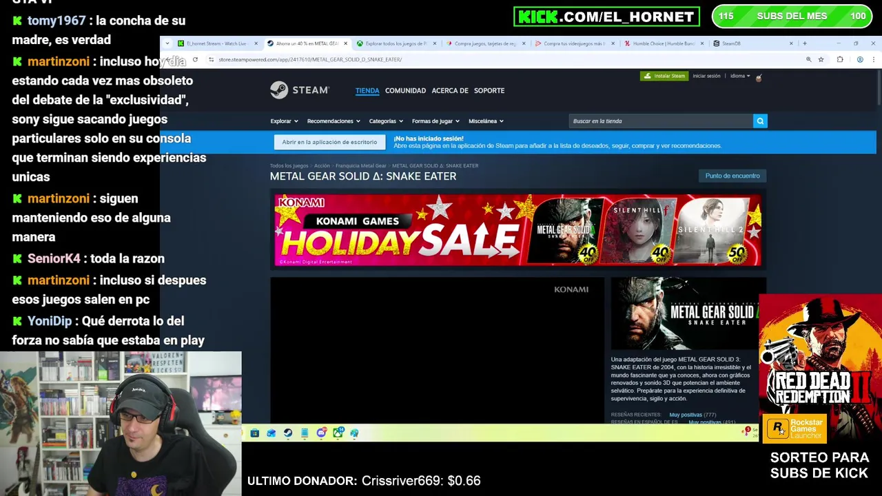Screen dimensions: 882x496
Task: Open the browser profile icon
Action: [860, 59]
